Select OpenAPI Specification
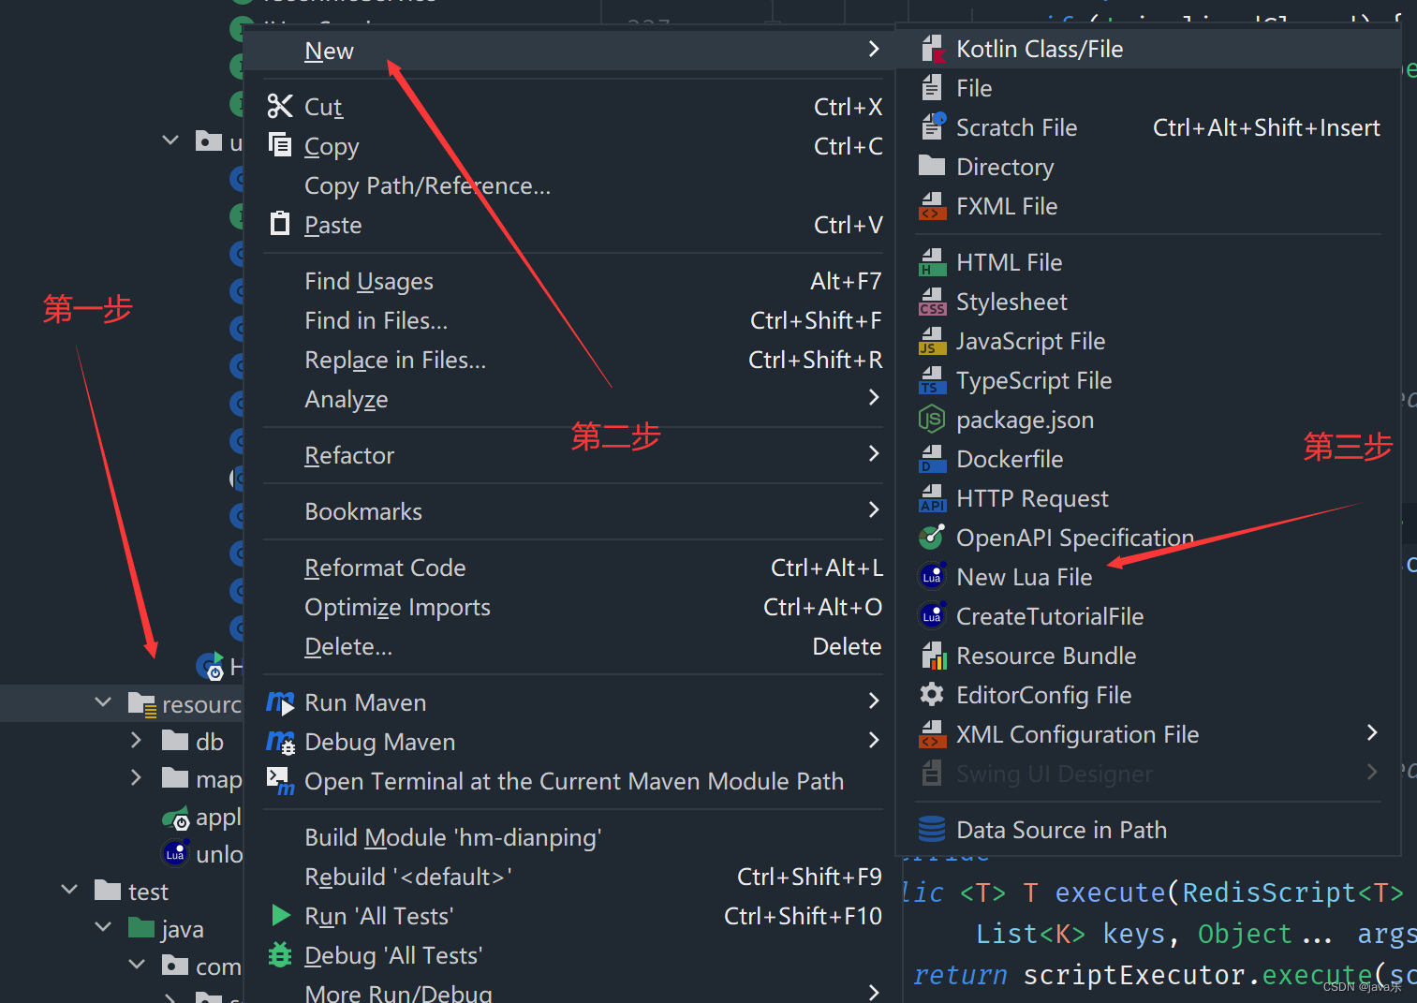 [x=1074, y=537]
